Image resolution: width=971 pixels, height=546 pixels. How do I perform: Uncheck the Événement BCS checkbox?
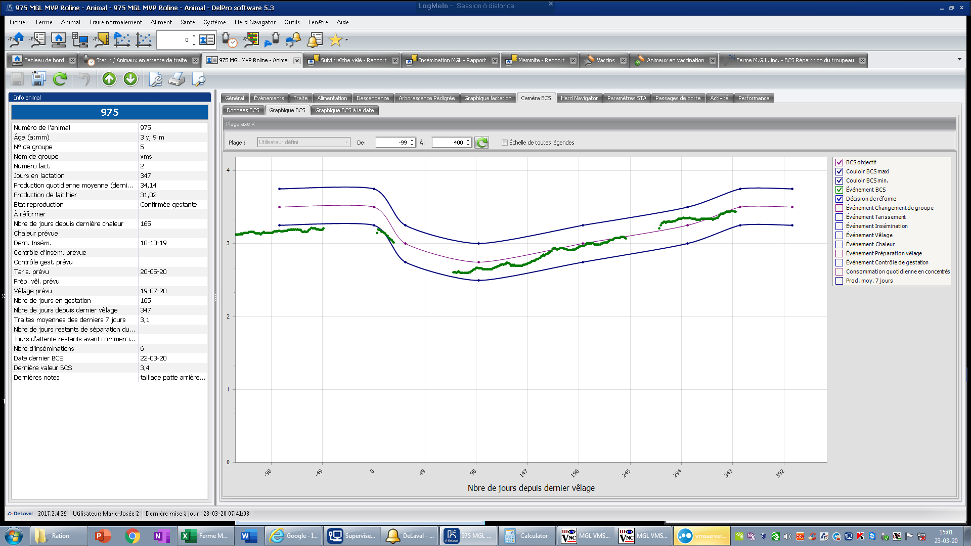(840, 190)
